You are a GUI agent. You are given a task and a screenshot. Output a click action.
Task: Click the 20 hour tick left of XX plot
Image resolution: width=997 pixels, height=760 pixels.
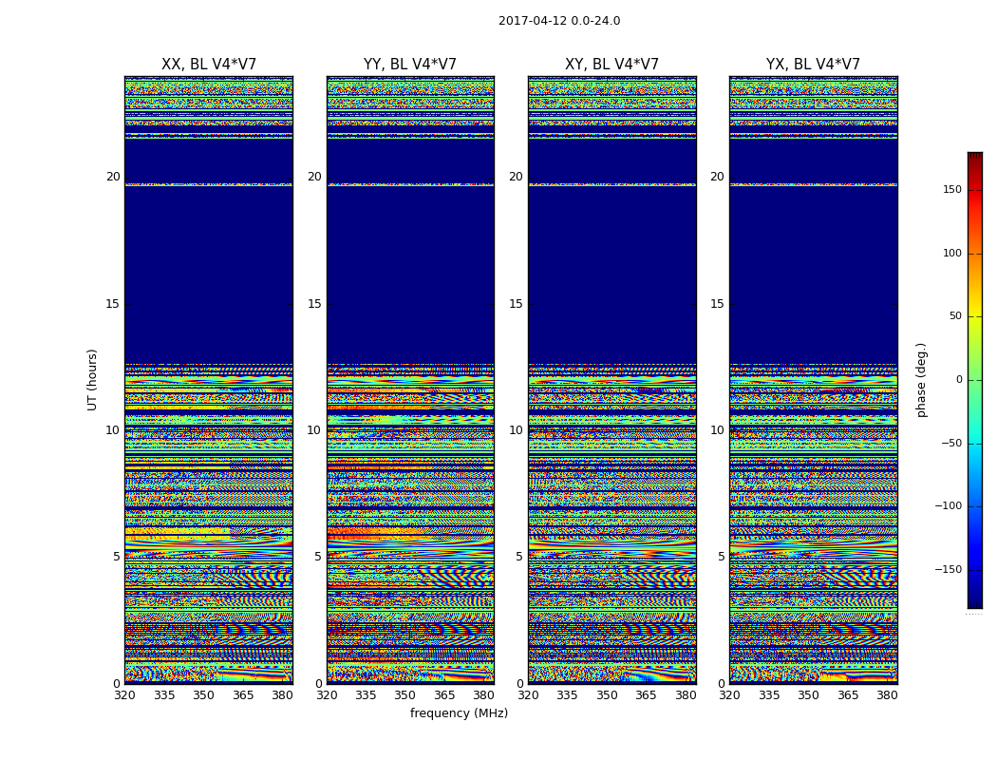pyautogui.click(x=113, y=177)
